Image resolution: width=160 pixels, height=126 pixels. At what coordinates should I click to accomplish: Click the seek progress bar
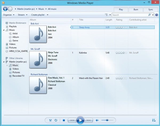click(x=80, y=115)
